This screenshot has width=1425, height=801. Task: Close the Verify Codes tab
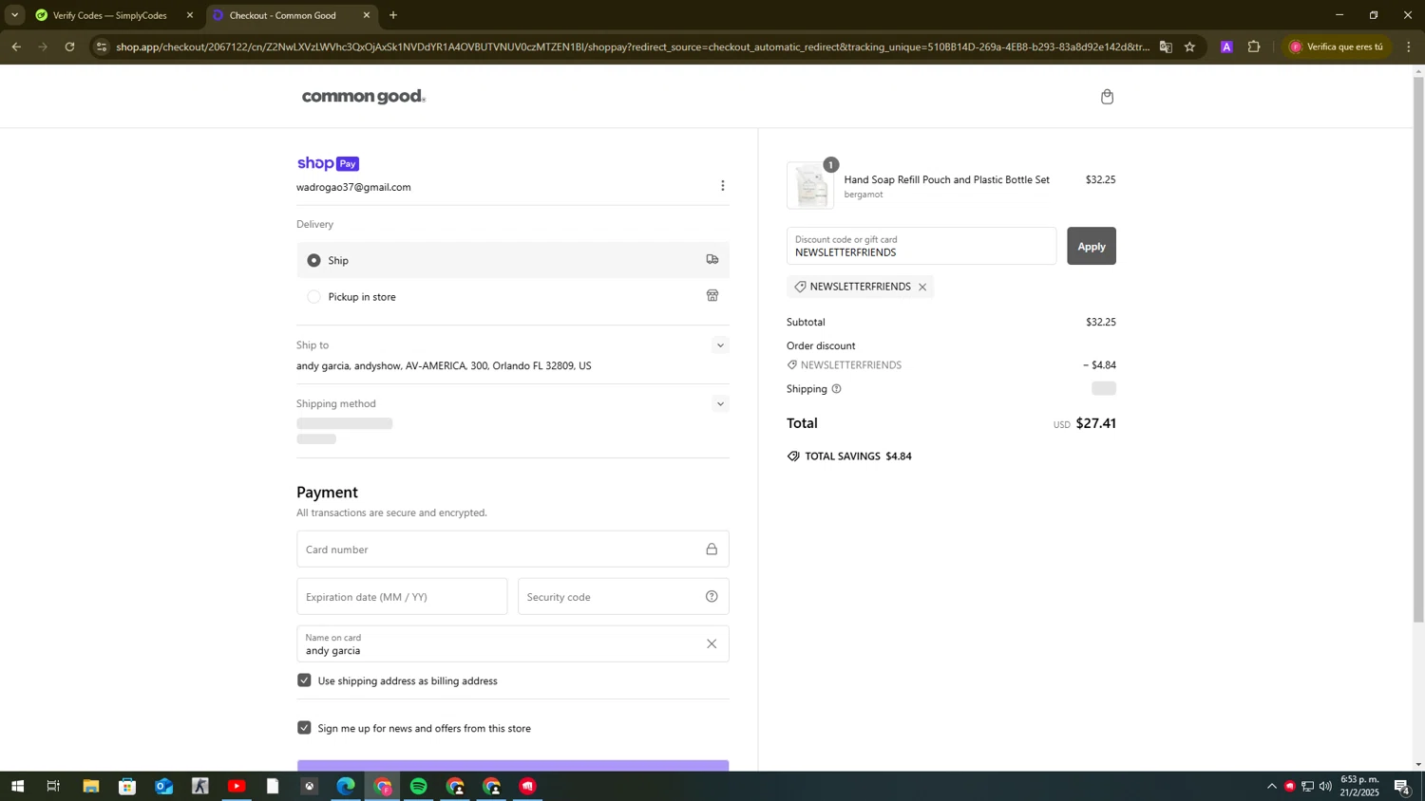190,15
